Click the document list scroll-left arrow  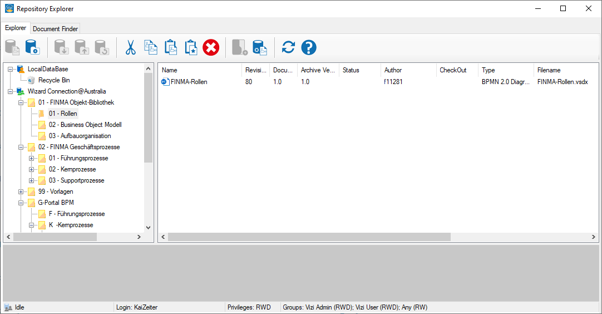click(163, 237)
